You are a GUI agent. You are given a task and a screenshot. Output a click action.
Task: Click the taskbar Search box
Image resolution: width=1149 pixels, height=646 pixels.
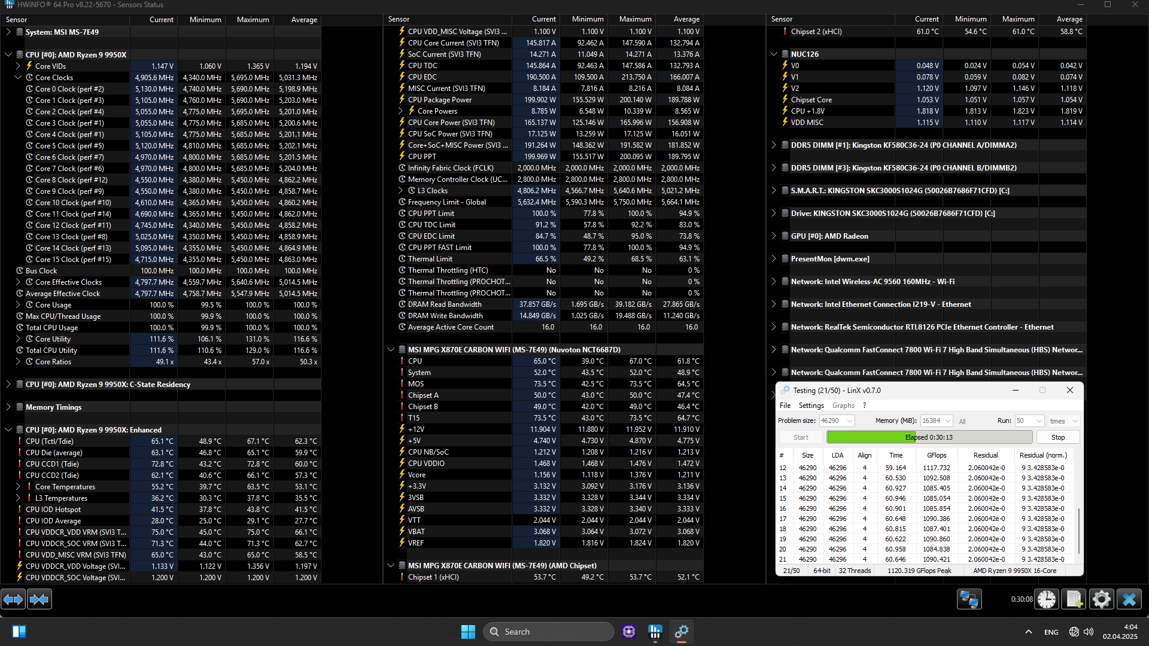click(x=548, y=632)
